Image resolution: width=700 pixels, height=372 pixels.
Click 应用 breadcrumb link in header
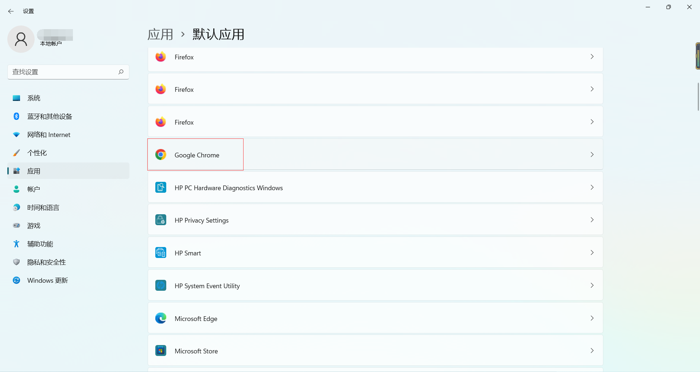coord(160,34)
